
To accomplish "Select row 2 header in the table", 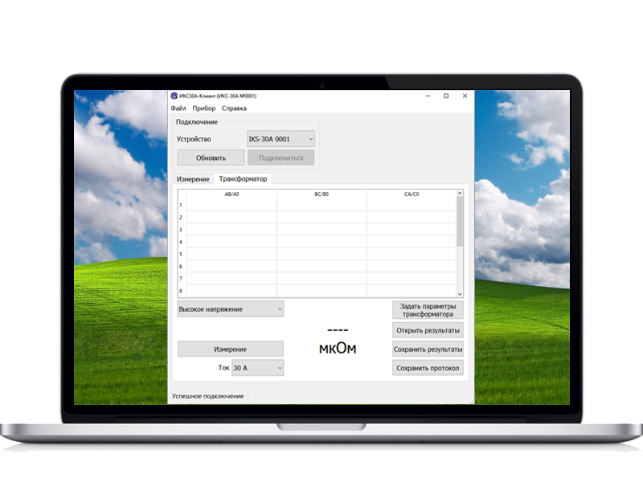I will (x=181, y=217).
